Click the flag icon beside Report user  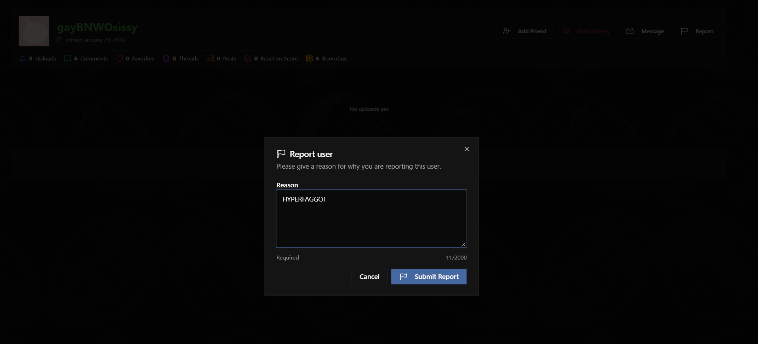tap(281, 154)
